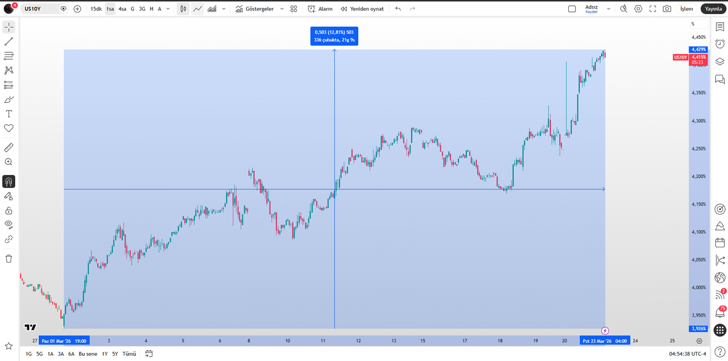Select the text annotation tool
728x361 pixels.
(9, 114)
